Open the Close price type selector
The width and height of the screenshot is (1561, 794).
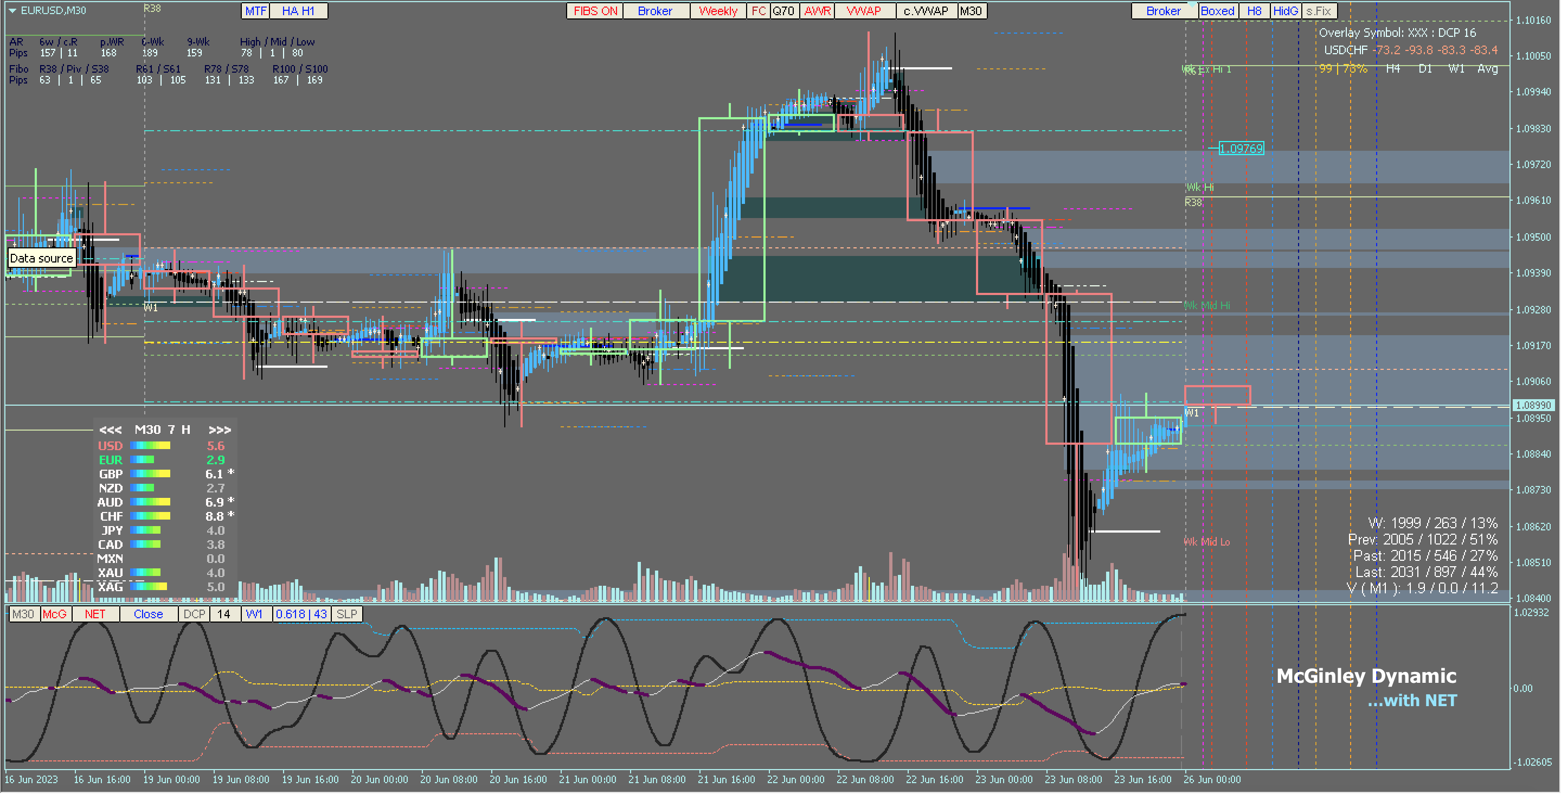[x=149, y=614]
